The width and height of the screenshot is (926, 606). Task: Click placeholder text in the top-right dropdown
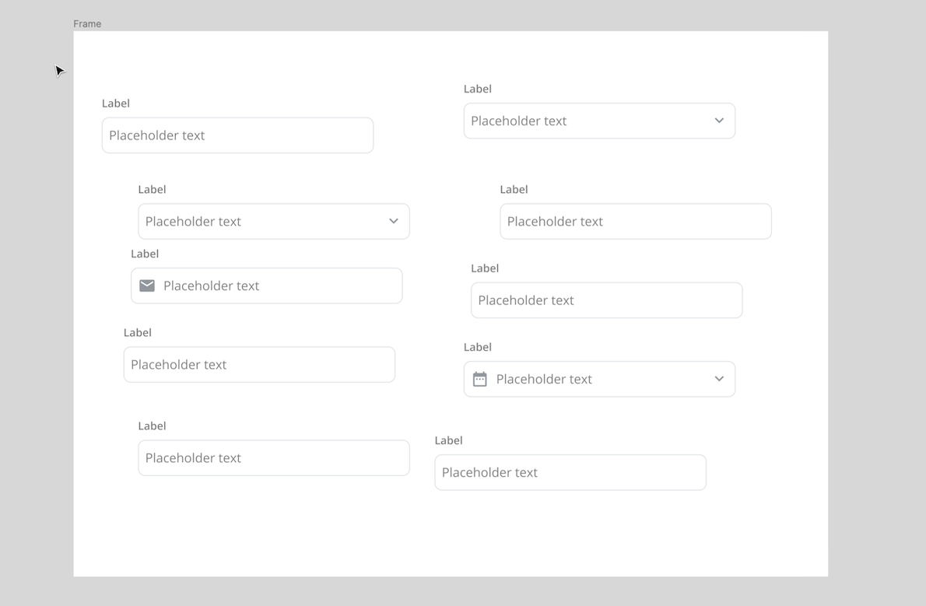pos(518,121)
